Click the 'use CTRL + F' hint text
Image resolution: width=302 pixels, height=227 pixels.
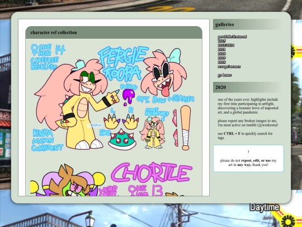pyautogui.click(x=245, y=136)
